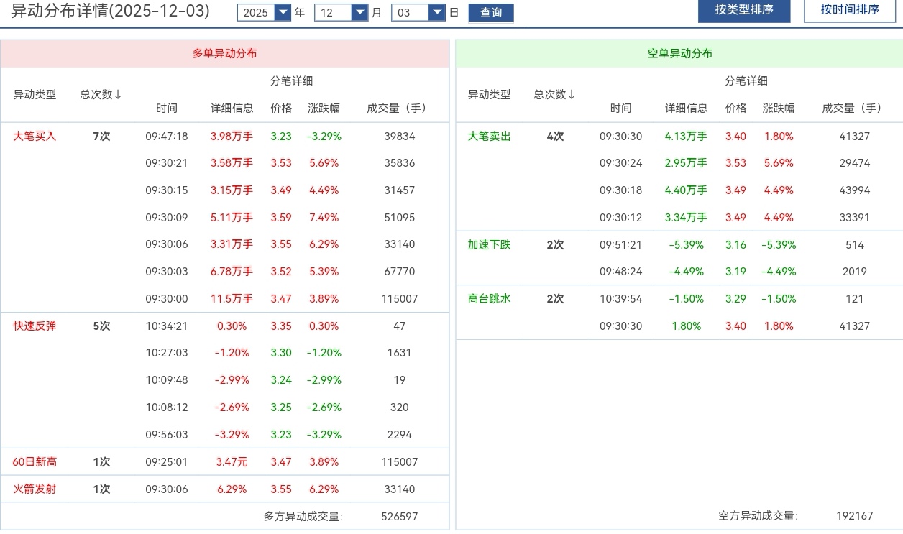Sort 空单 table by 总次数 arrow
This screenshot has height=534, width=903.
[x=572, y=94]
